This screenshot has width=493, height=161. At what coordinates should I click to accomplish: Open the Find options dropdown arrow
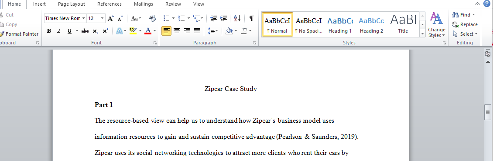(473, 15)
